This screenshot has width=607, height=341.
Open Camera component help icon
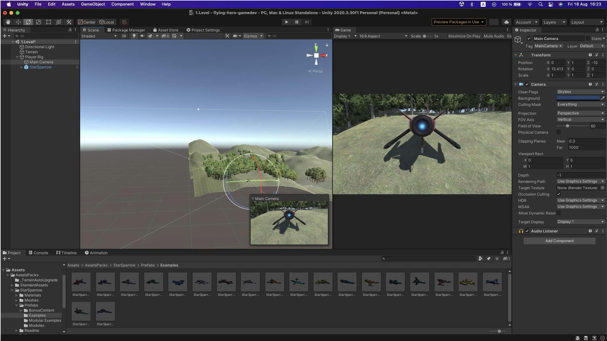pos(590,84)
